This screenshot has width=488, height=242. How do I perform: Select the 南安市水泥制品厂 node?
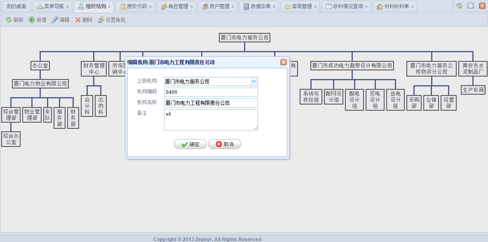(473, 69)
